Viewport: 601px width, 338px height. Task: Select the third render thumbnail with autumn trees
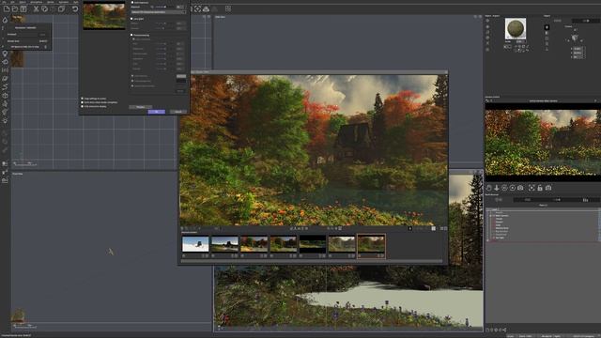click(254, 244)
